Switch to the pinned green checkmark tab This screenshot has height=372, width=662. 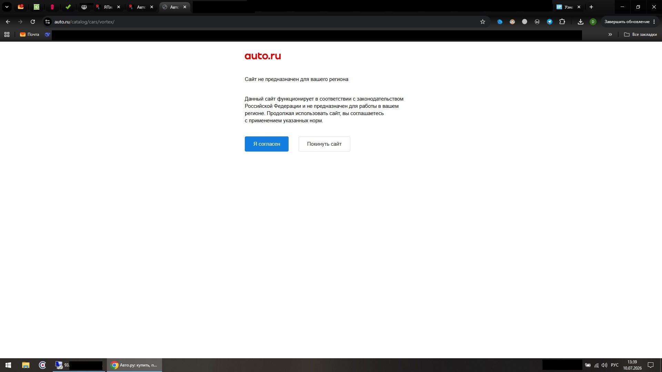[68, 7]
